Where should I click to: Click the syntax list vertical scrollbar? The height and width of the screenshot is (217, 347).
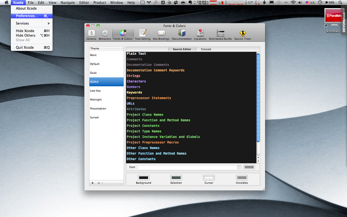(258, 98)
